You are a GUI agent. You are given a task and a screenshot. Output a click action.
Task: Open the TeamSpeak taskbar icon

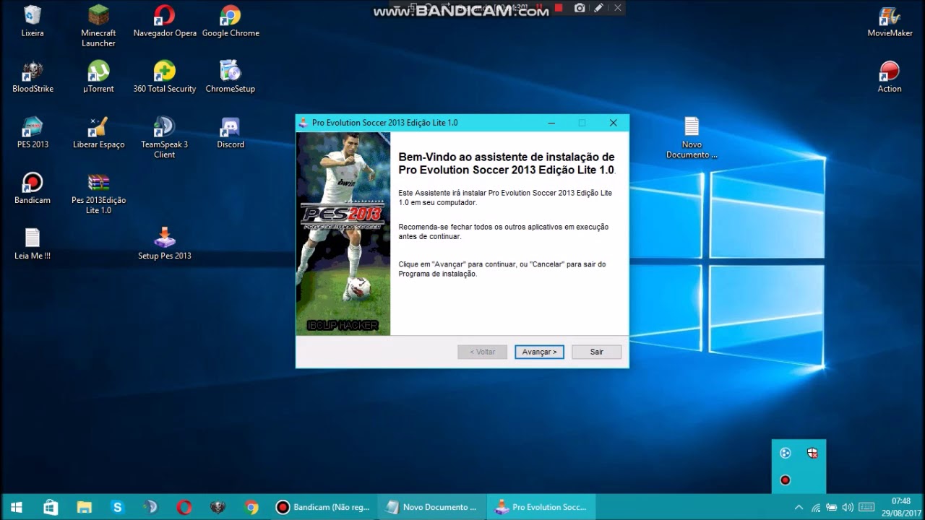click(x=150, y=507)
